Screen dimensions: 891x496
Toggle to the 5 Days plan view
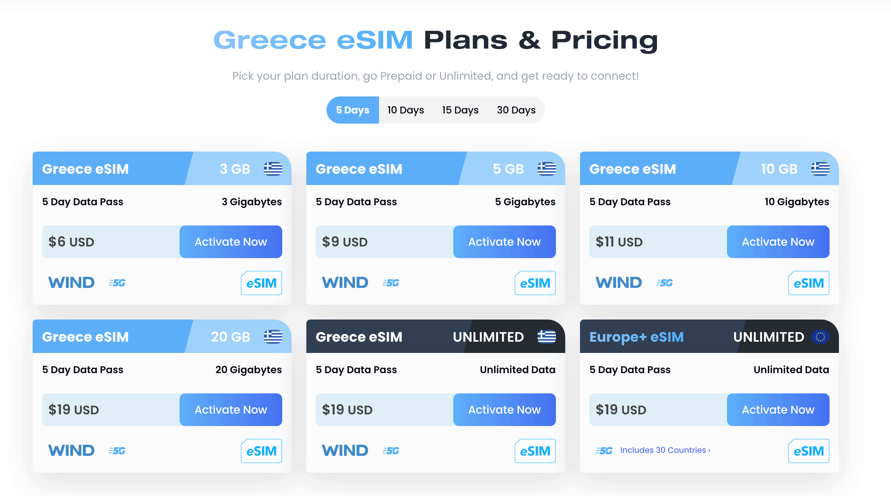[x=352, y=110]
